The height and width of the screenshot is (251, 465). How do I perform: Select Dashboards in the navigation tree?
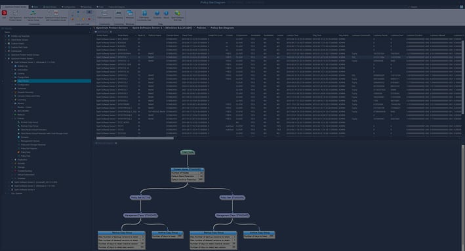click(x=16, y=51)
